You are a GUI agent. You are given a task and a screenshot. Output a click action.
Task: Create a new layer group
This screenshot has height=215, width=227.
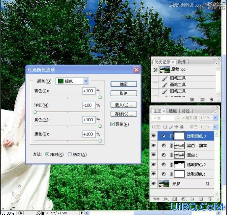pos(192,199)
